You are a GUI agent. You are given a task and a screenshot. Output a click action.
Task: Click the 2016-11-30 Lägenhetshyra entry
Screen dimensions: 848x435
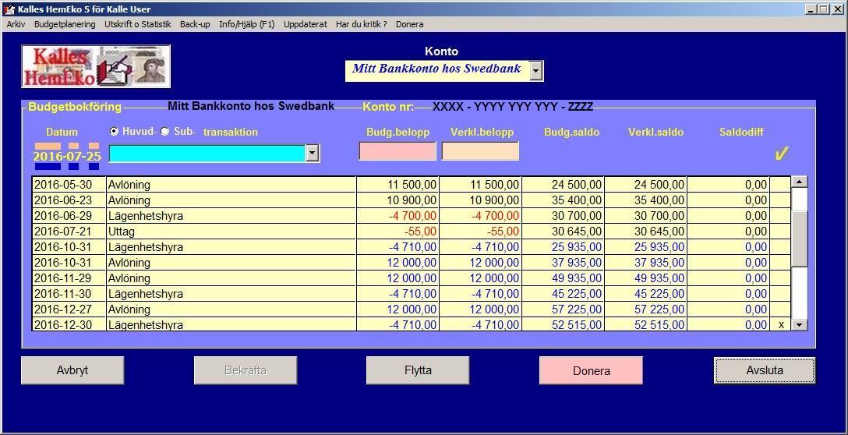[411, 294]
